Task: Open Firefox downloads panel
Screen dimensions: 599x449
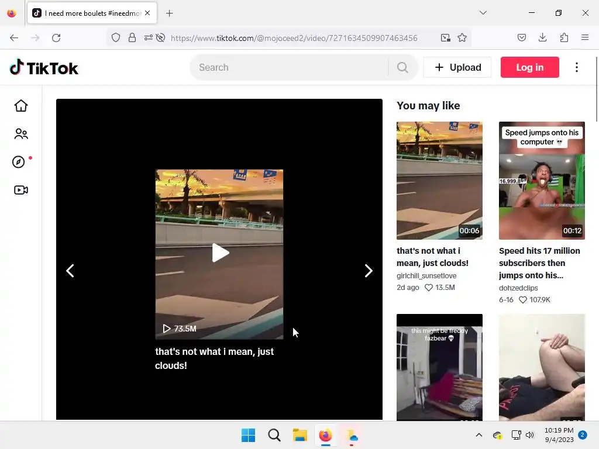Action: [542, 37]
